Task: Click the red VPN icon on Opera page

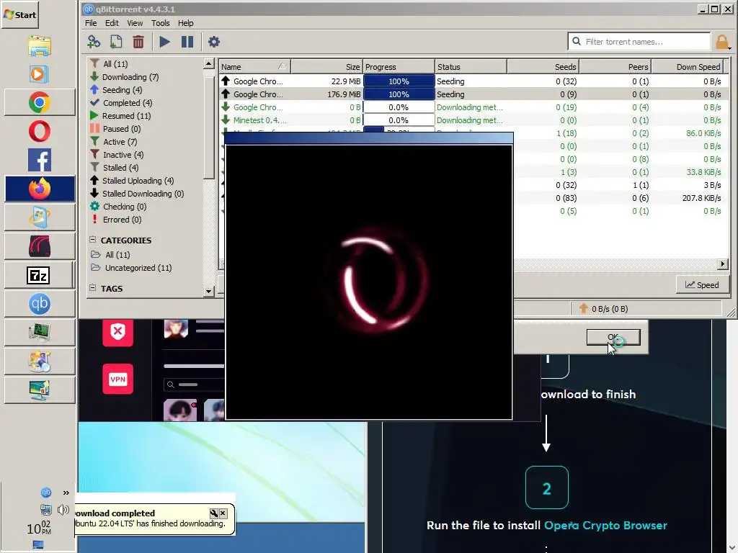Action: tap(117, 379)
